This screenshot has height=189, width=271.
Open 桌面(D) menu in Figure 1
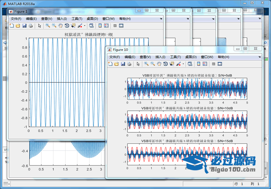coord(92,19)
